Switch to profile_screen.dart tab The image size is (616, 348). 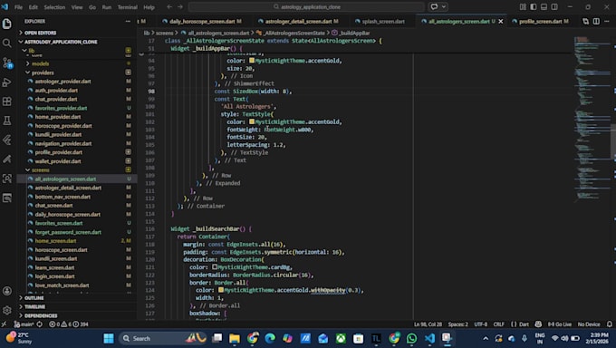543,21
